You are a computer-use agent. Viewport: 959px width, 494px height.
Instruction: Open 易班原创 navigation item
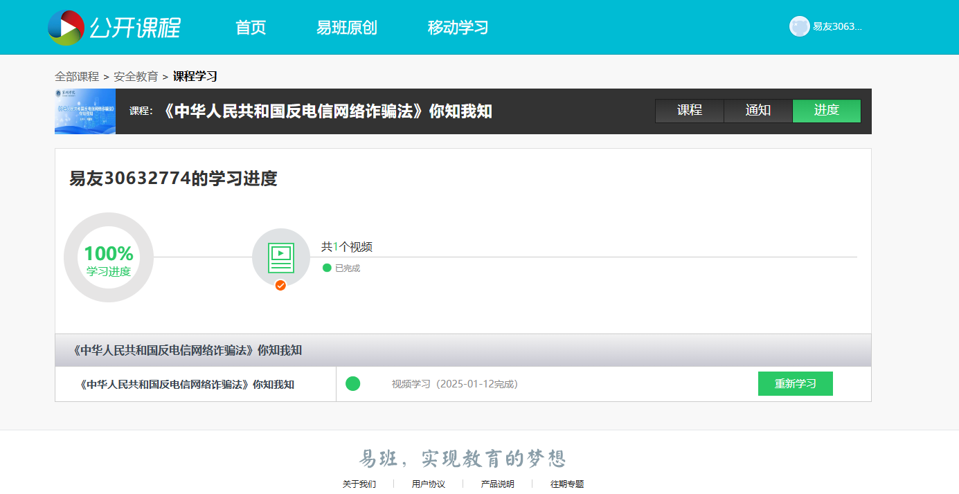pyautogui.click(x=347, y=28)
